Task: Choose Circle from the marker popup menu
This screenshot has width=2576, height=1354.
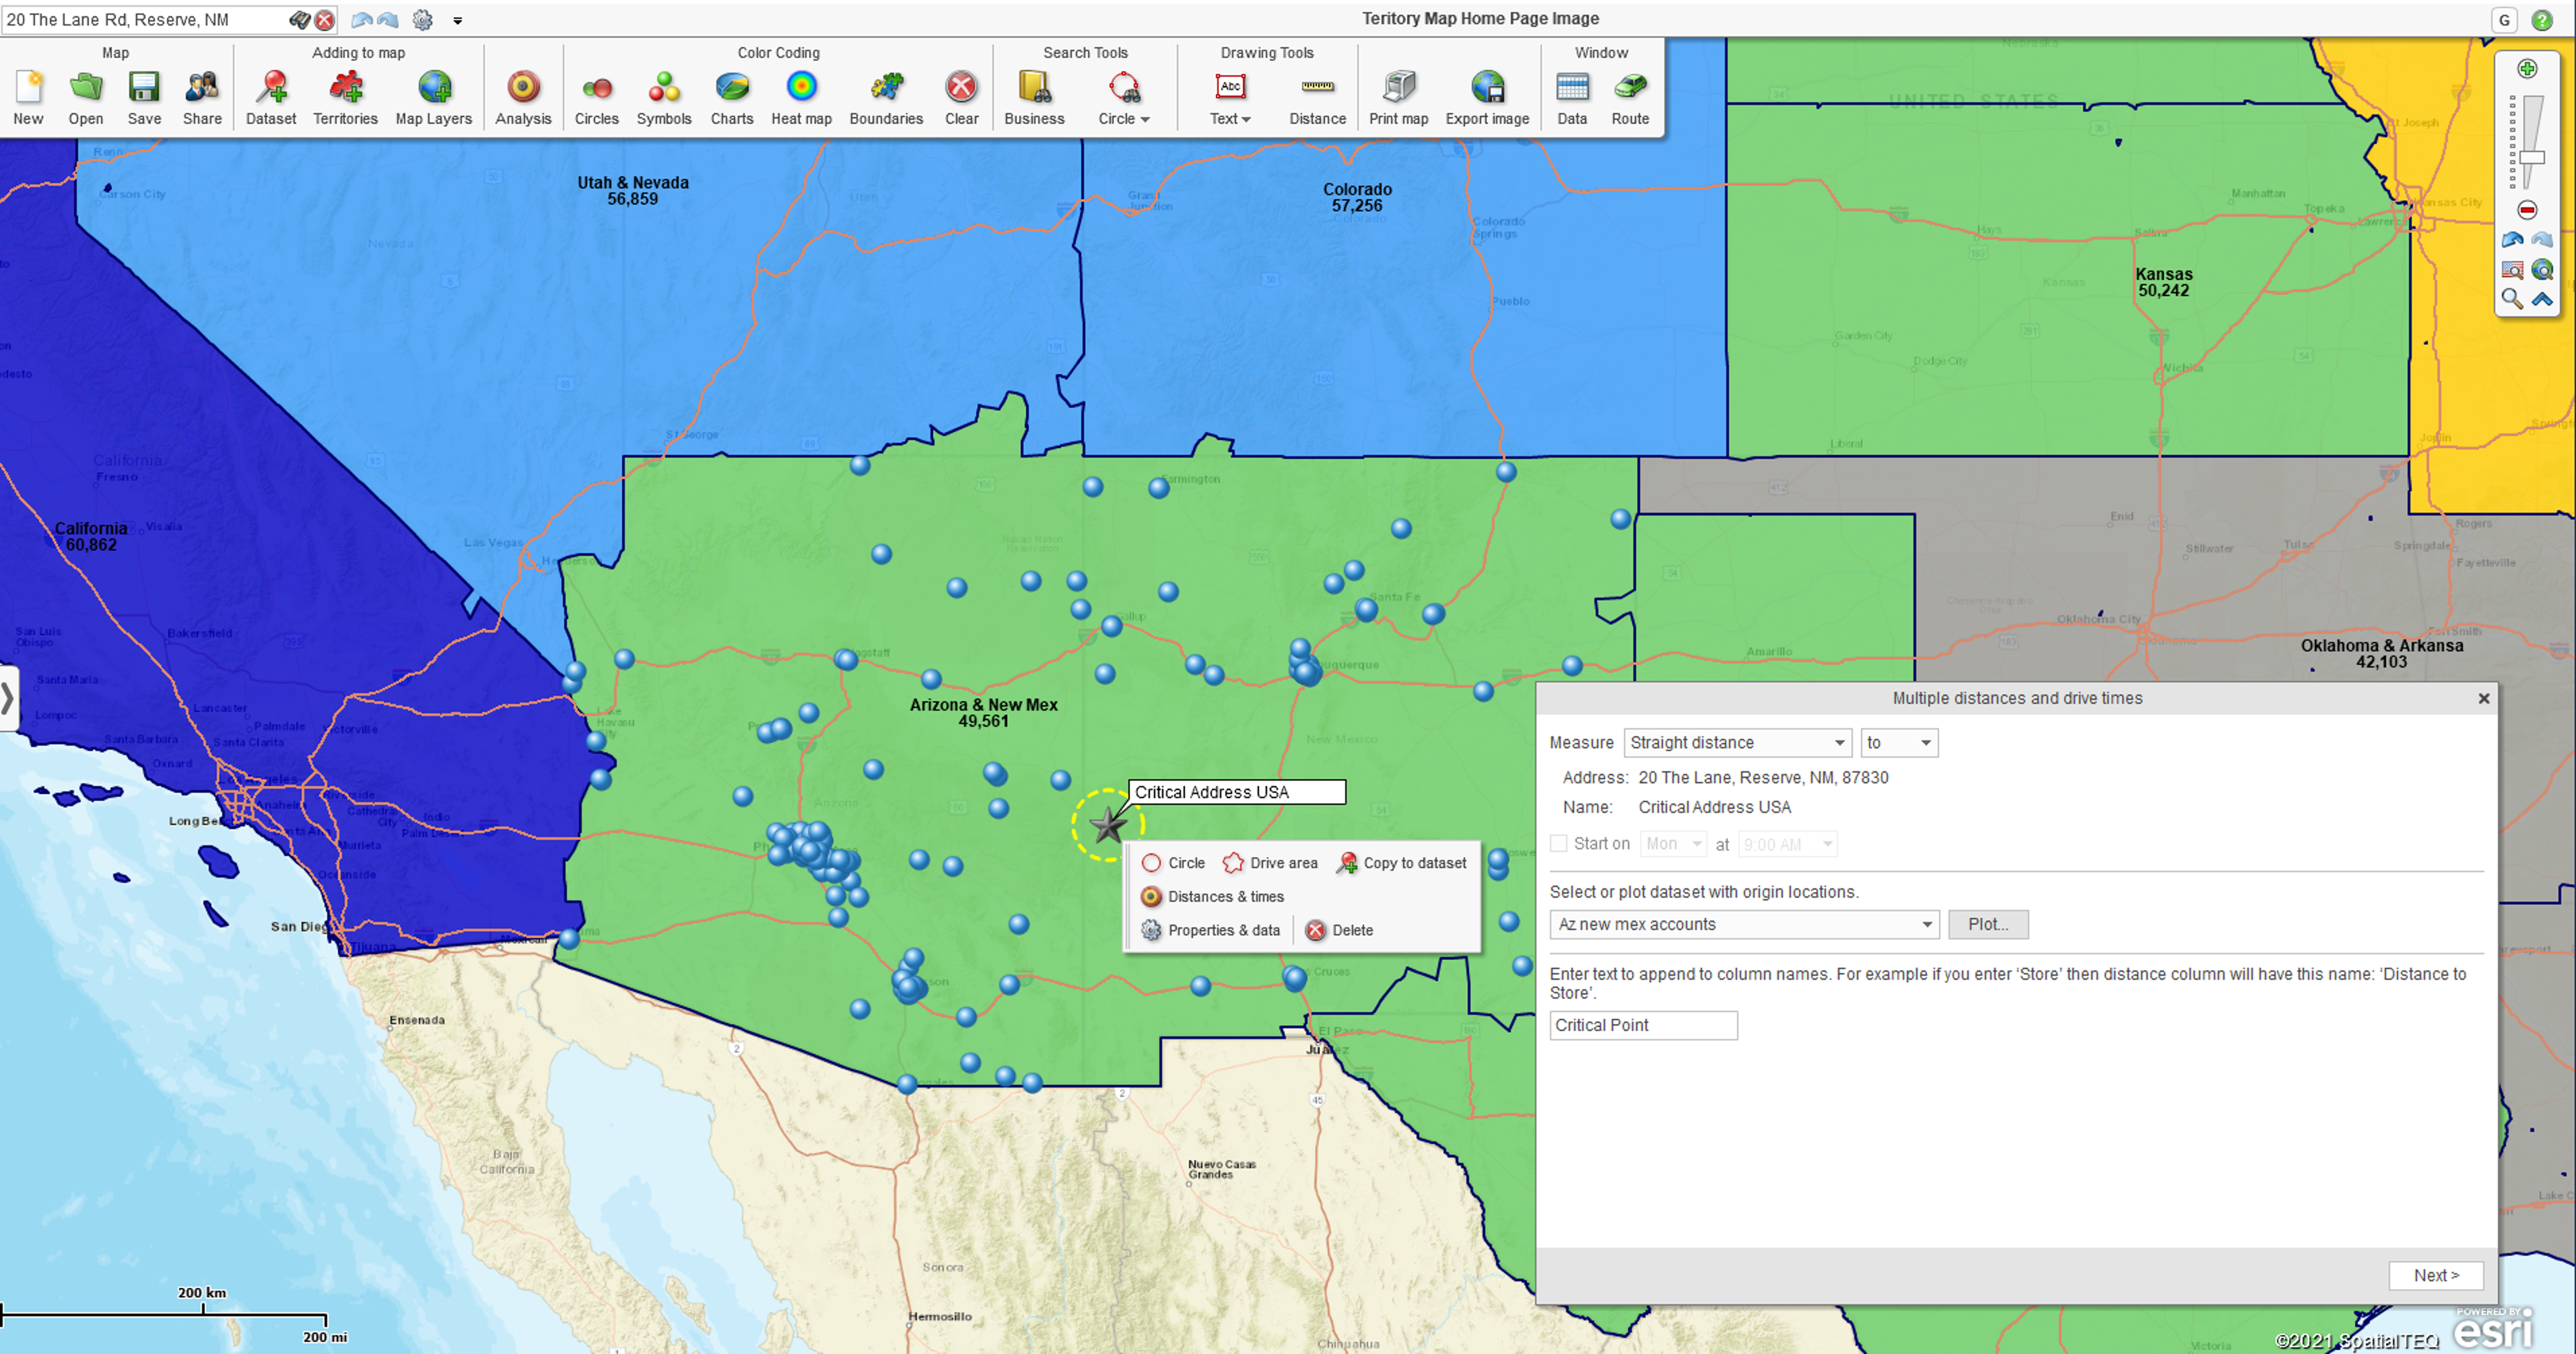Action: (1173, 862)
